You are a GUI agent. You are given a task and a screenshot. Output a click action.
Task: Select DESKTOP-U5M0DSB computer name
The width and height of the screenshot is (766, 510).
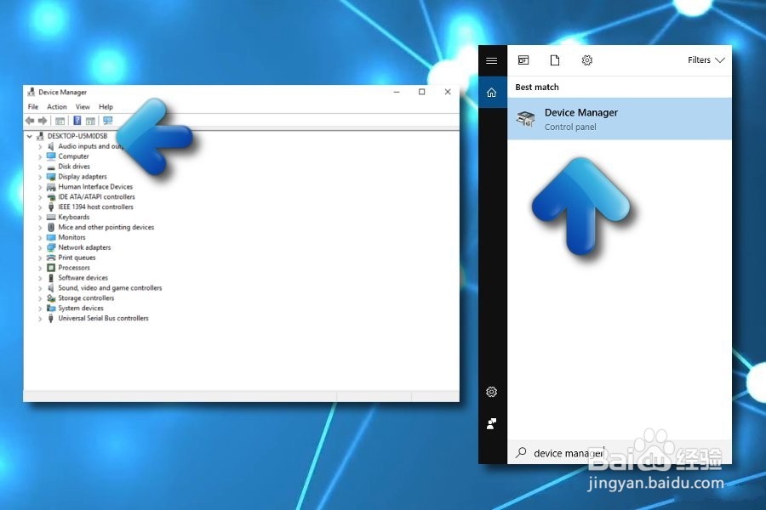click(x=77, y=136)
